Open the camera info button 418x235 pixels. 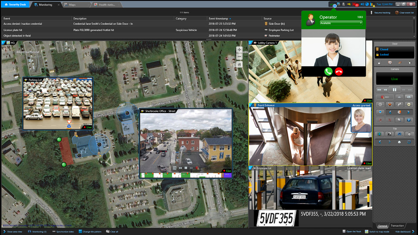tap(409, 120)
